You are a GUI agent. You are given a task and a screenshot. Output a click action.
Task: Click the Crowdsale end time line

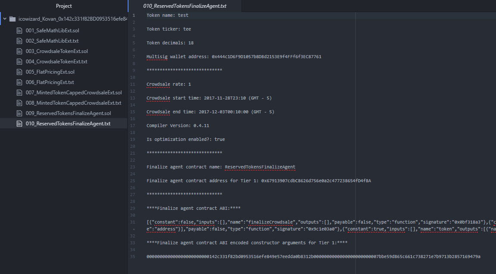(210, 112)
